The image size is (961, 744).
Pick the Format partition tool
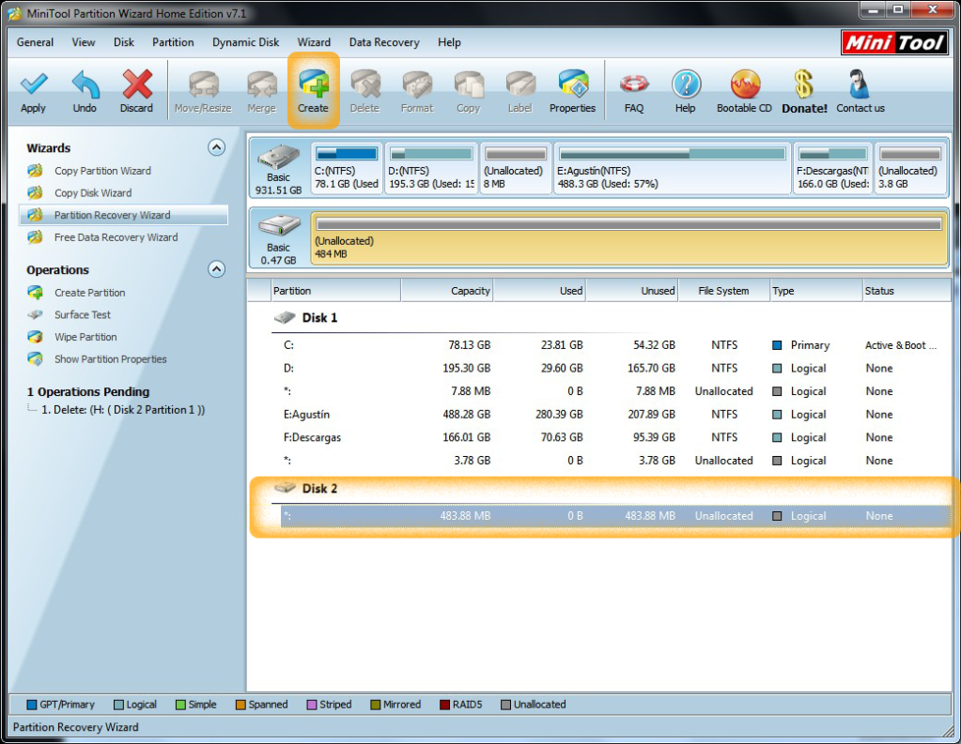tap(417, 92)
